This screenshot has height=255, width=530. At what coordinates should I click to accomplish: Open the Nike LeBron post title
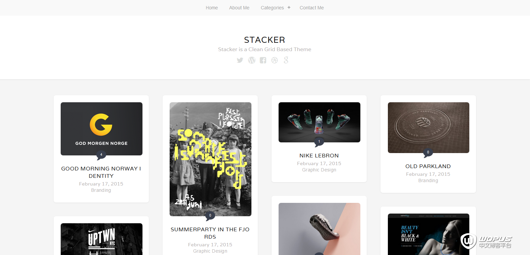[319, 156]
